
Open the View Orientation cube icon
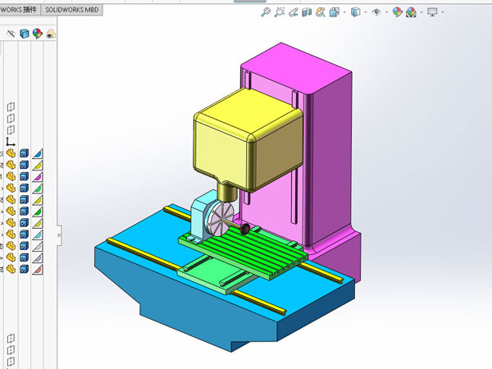pyautogui.click(x=335, y=12)
